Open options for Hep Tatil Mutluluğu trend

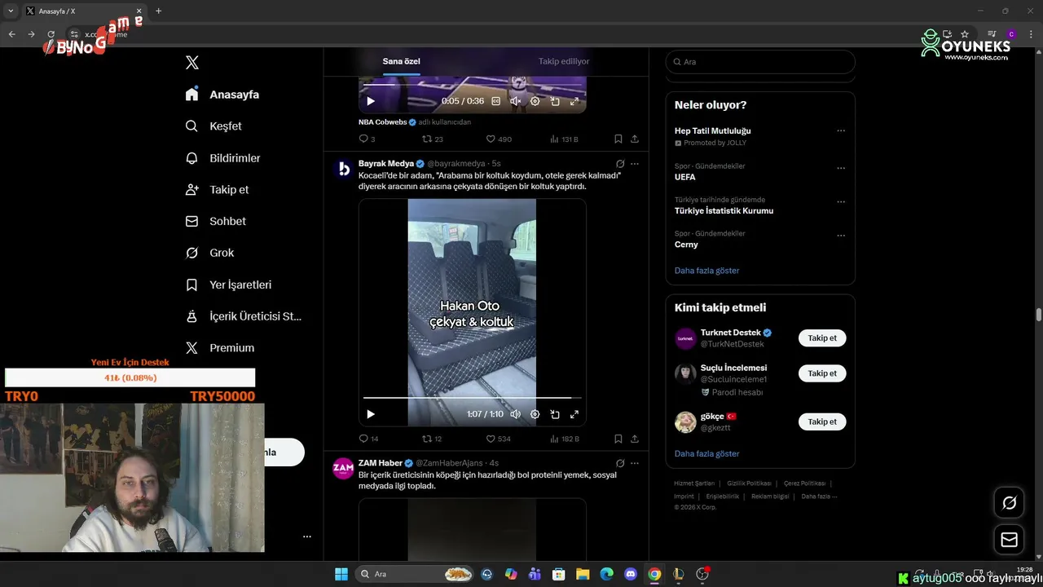click(841, 130)
